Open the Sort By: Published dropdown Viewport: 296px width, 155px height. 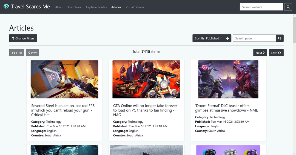point(208,38)
